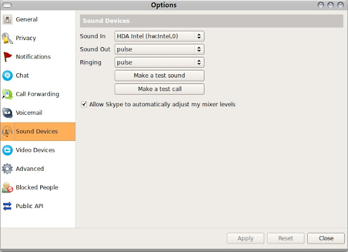Viewport: 348px width, 252px height.
Task: Click the blue Chat bubble icon
Action: click(x=7, y=75)
